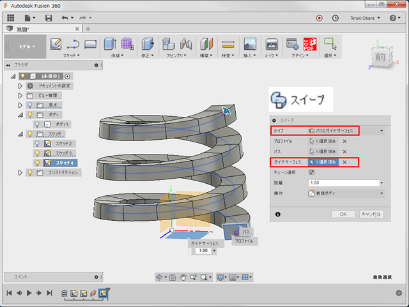Click the Create Sketch icon in toolbar
Image resolution: width=409 pixels, height=307 pixels.
tap(55, 43)
